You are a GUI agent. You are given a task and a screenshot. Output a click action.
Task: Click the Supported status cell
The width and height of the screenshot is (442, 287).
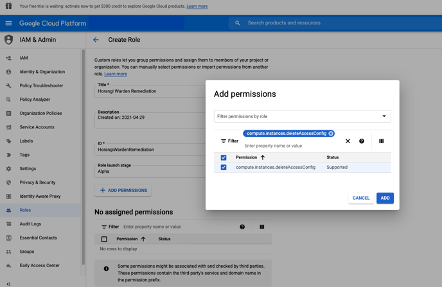tap(337, 167)
